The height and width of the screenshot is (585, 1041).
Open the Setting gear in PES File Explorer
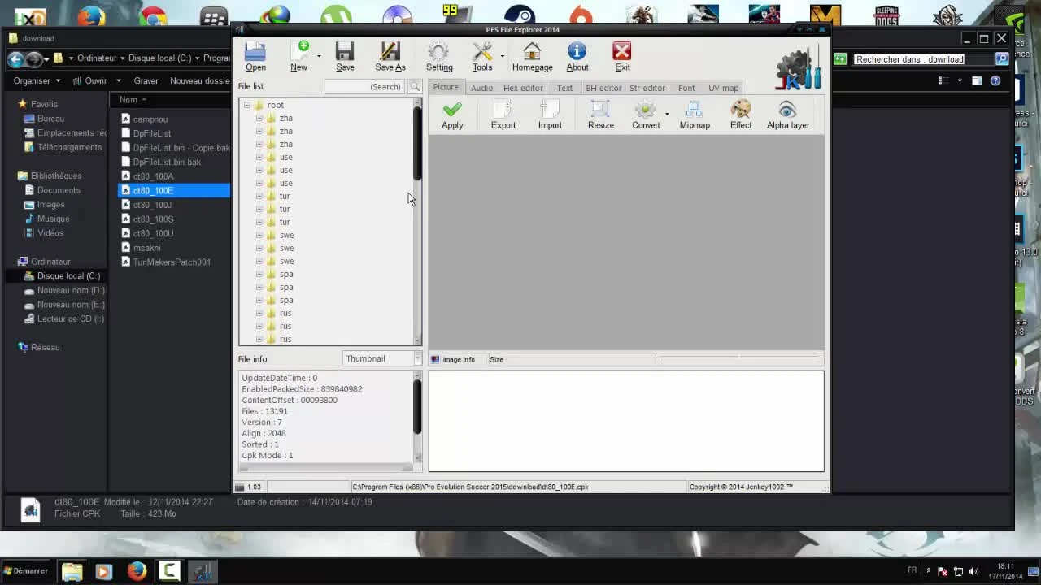[x=439, y=57]
